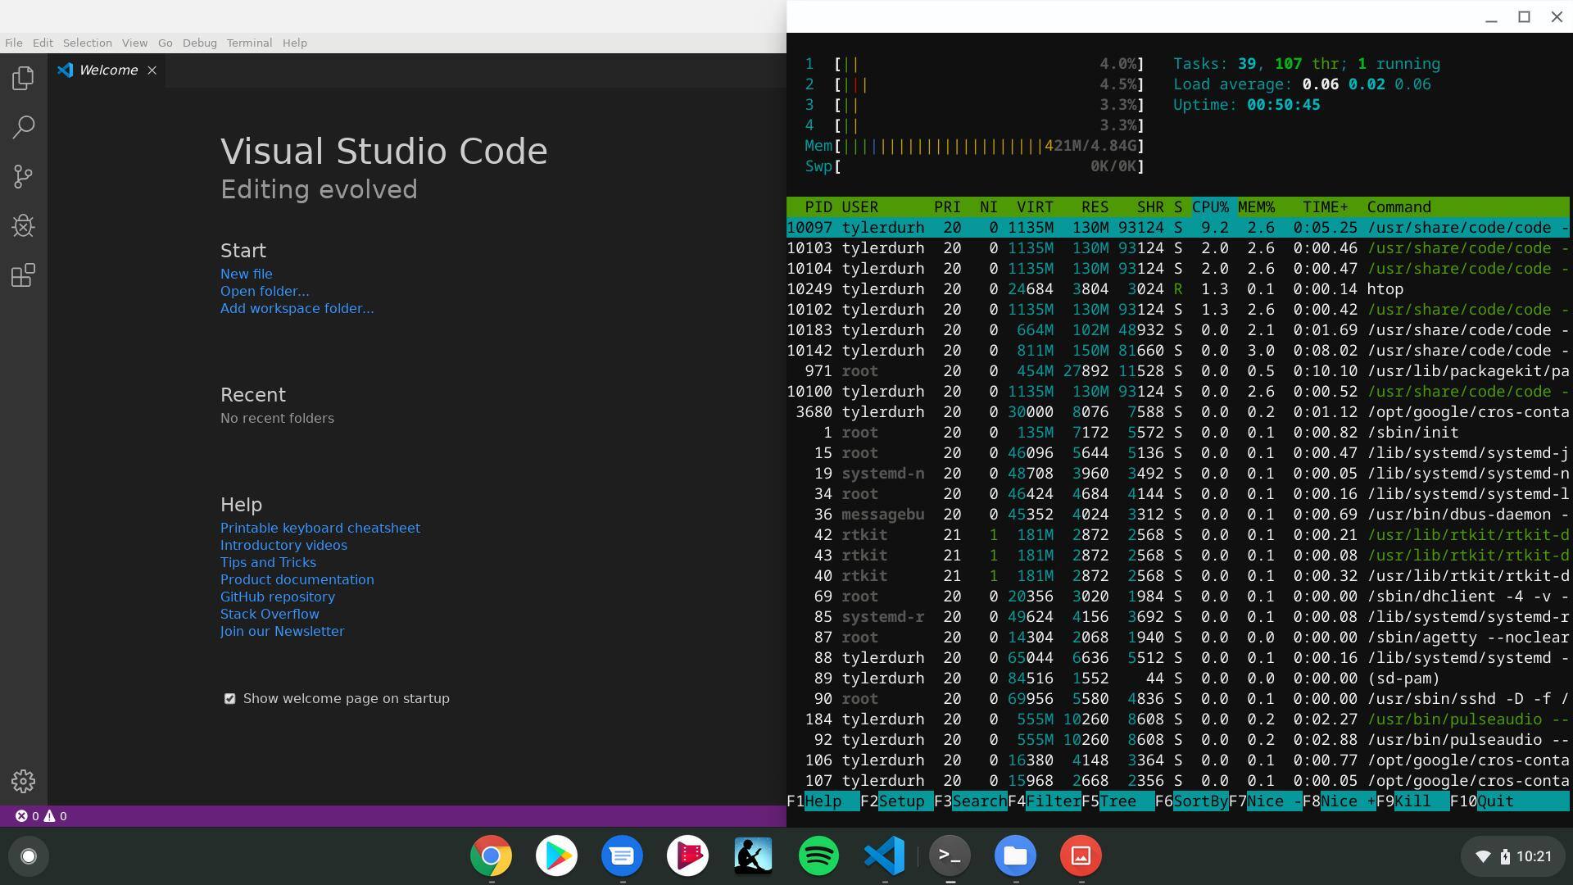
Task: Click the New file link
Action: click(246, 274)
